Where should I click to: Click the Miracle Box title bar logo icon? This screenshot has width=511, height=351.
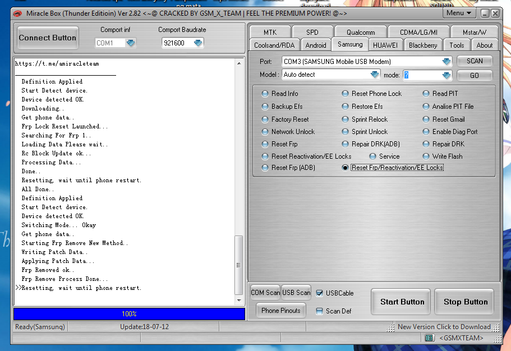17,13
